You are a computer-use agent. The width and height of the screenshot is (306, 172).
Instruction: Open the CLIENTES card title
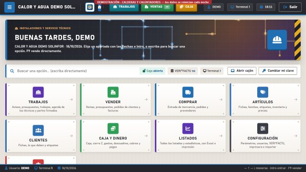38,140
